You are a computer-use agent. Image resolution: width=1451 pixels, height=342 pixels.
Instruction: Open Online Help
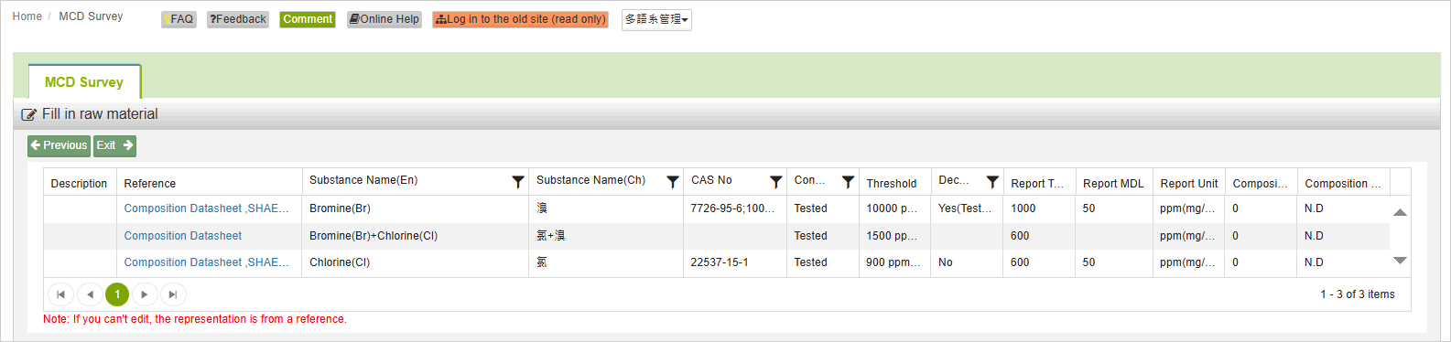tap(384, 19)
